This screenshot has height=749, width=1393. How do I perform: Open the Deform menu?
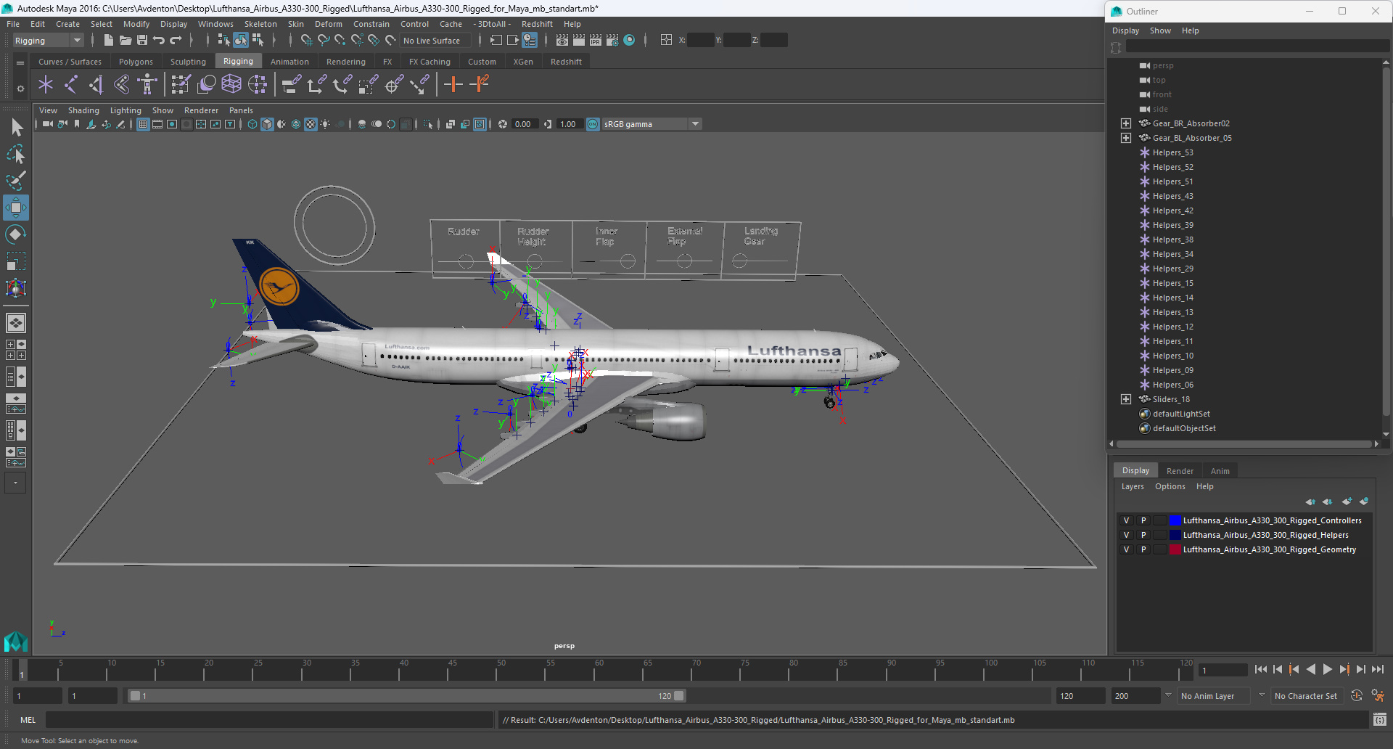[x=328, y=24]
